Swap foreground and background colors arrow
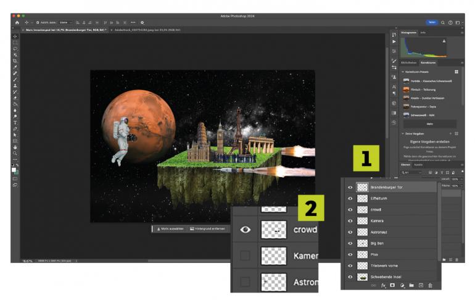475x300 pixels. point(17,165)
